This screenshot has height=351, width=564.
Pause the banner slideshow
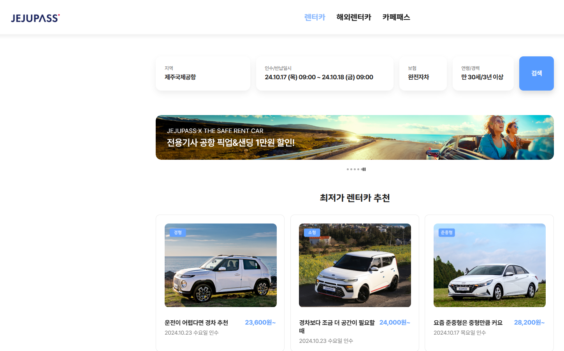coord(364,169)
